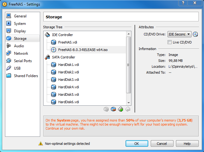
Task: Open the Shared Folders settings page
Action: pyautogui.click(x=22, y=76)
